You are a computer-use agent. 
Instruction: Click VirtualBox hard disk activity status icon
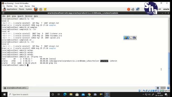pos(139,91)
